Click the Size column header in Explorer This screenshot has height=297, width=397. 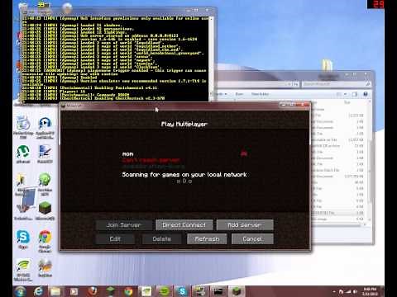click(347, 102)
